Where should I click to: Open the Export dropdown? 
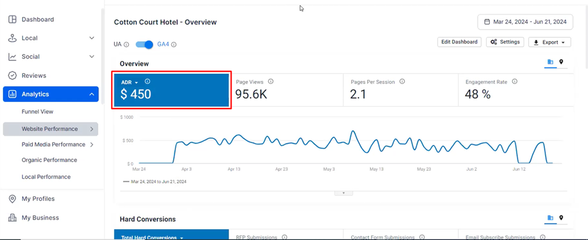click(550, 42)
